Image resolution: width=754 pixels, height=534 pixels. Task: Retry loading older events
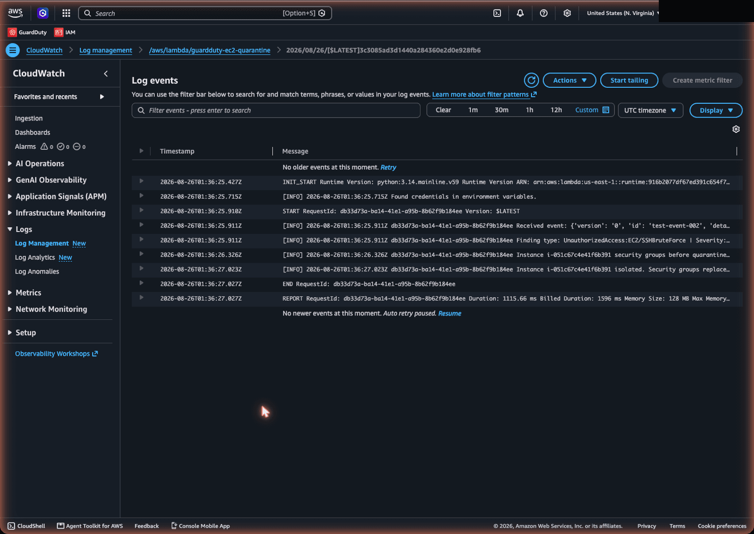pyautogui.click(x=388, y=167)
